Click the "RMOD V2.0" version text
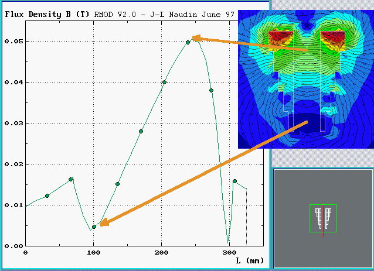The width and height of the screenshot is (374, 271). click(x=113, y=13)
